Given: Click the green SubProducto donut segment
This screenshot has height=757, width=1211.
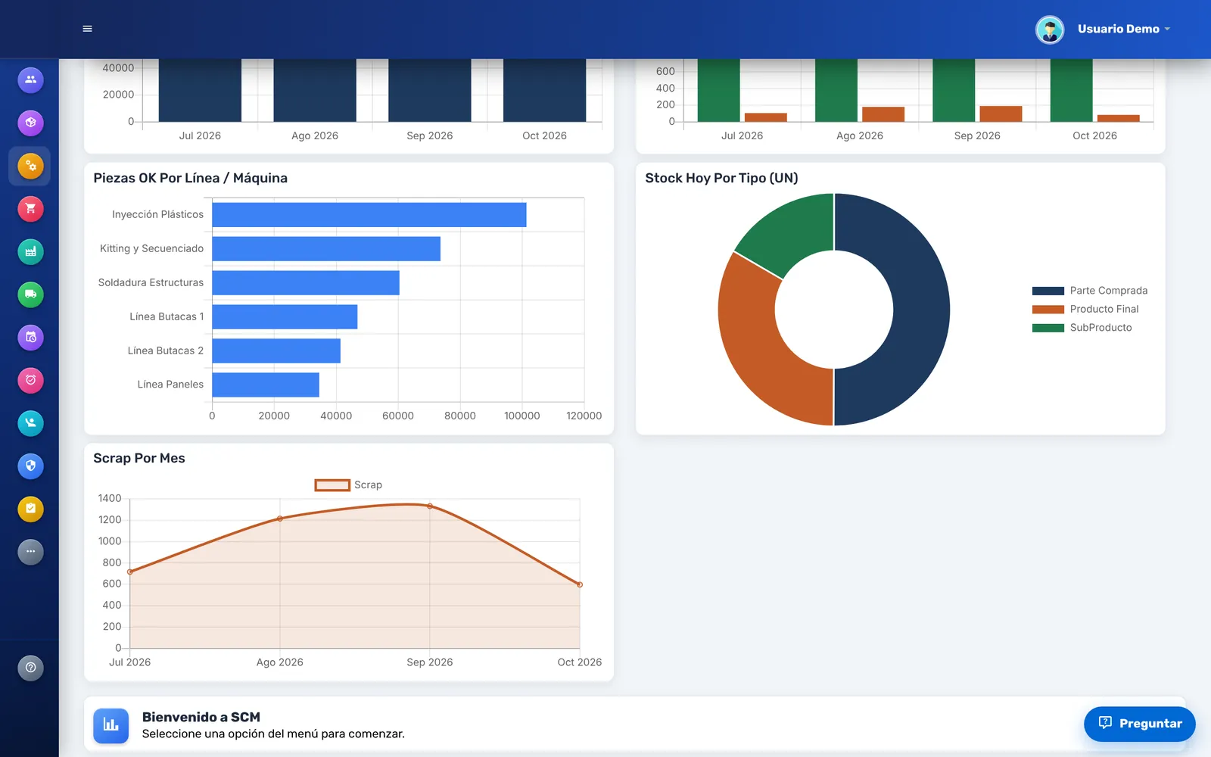Looking at the screenshot, I should click(x=791, y=232).
